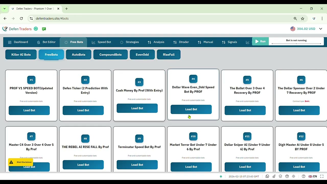
Task: Open a new browser tab
Action: (x=66, y=9)
